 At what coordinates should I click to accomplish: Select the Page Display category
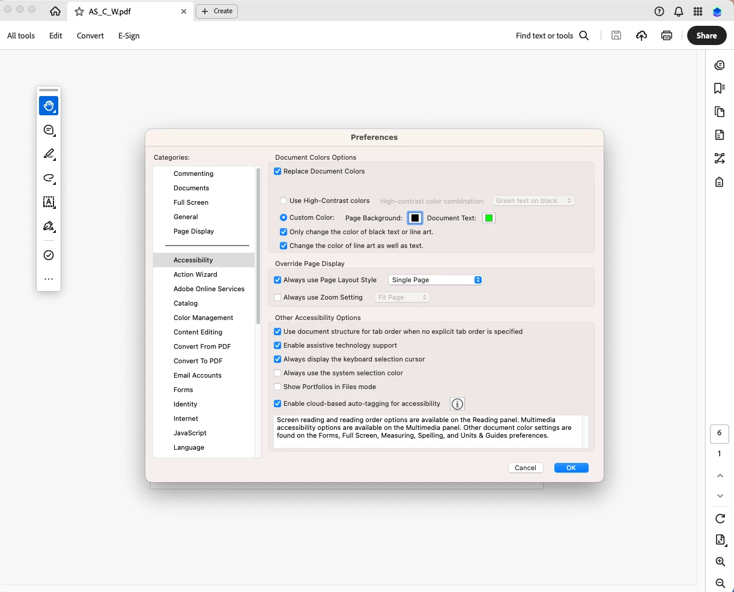(x=193, y=231)
